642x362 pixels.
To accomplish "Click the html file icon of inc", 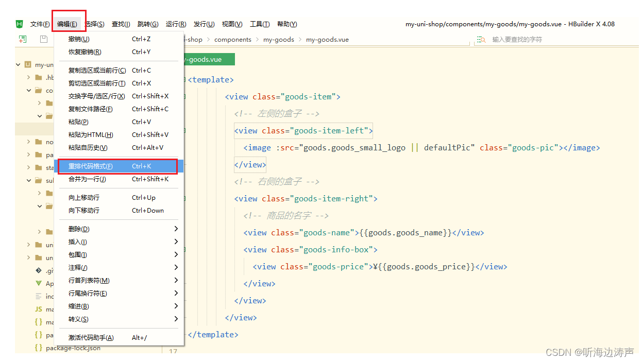I will click(39, 296).
